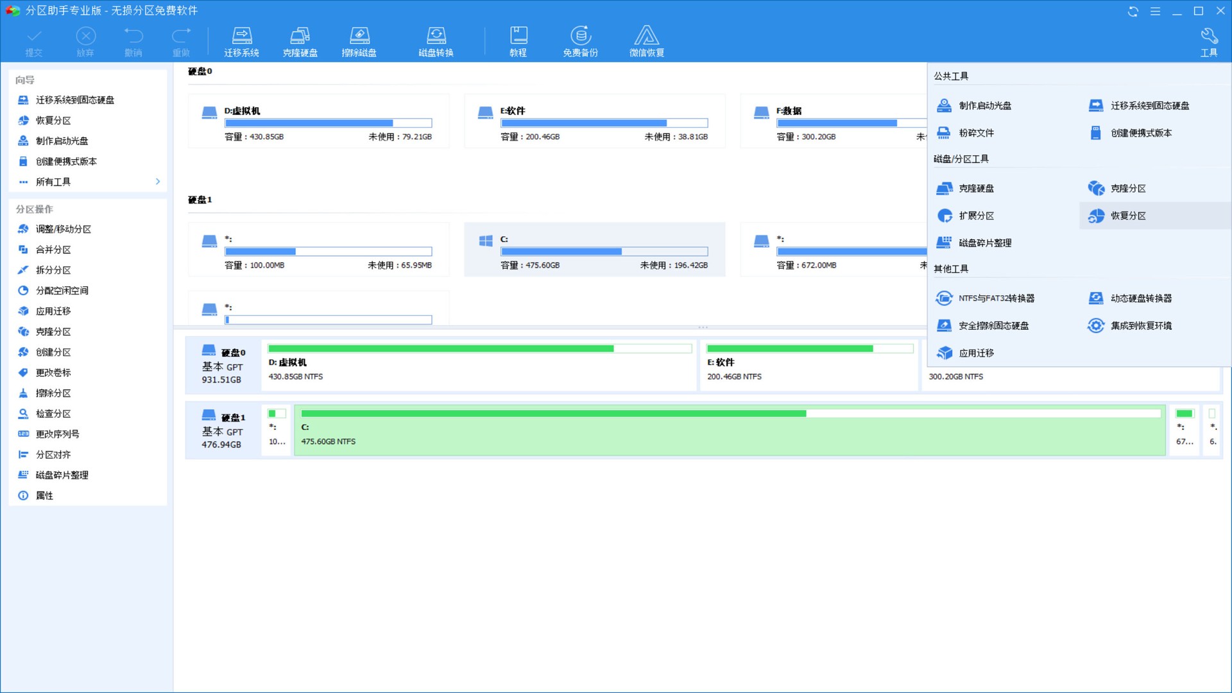1232x693 pixels.
Task: Select the 硬盘1 基本 GPT disk header
Action: [x=223, y=430]
